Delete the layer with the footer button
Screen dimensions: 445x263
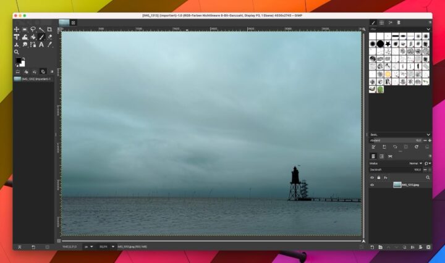(x=428, y=247)
